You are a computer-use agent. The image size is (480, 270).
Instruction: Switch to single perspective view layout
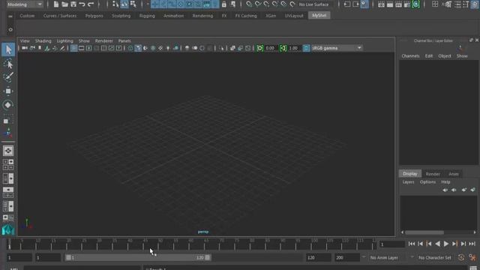tap(8, 151)
